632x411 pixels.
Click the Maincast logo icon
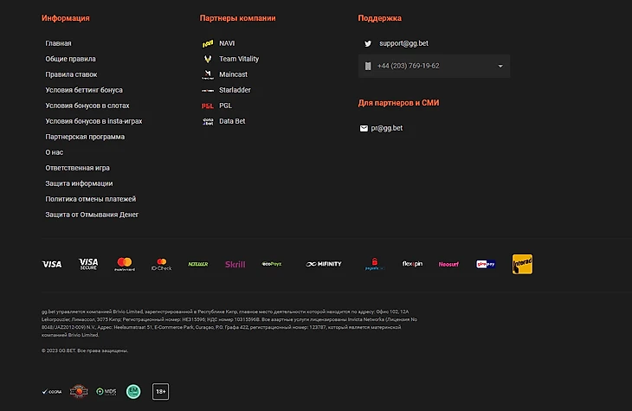[208, 74]
